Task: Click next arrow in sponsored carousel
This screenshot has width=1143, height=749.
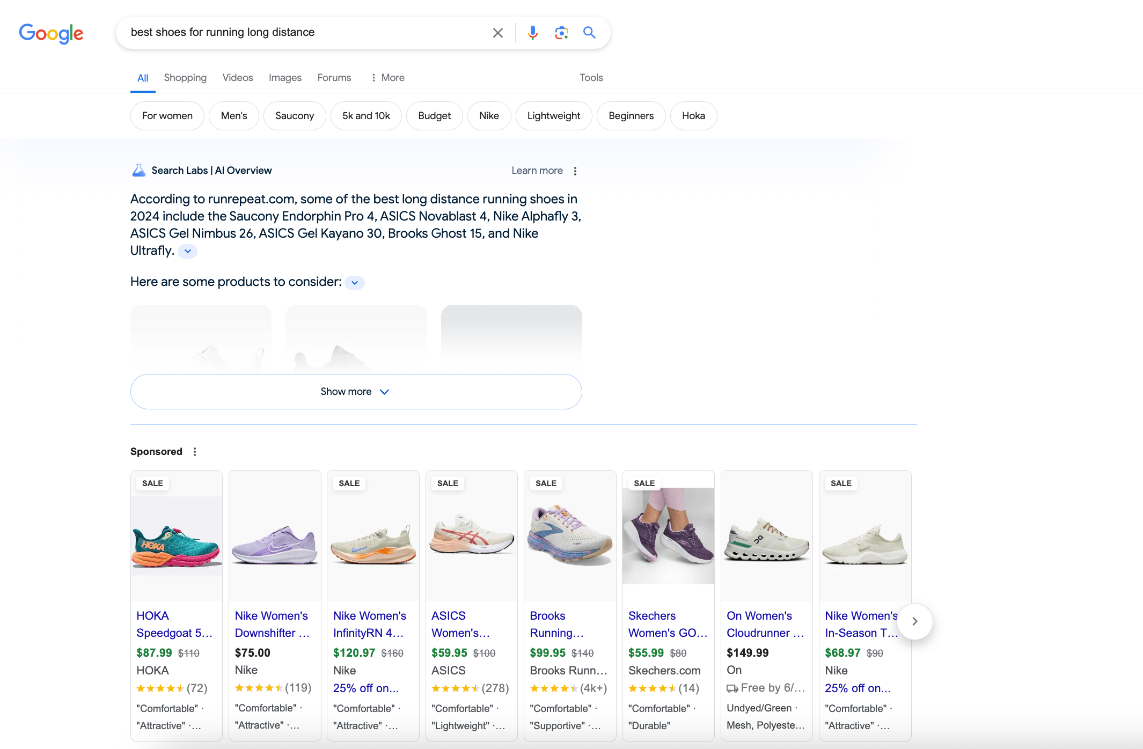Action: (915, 621)
